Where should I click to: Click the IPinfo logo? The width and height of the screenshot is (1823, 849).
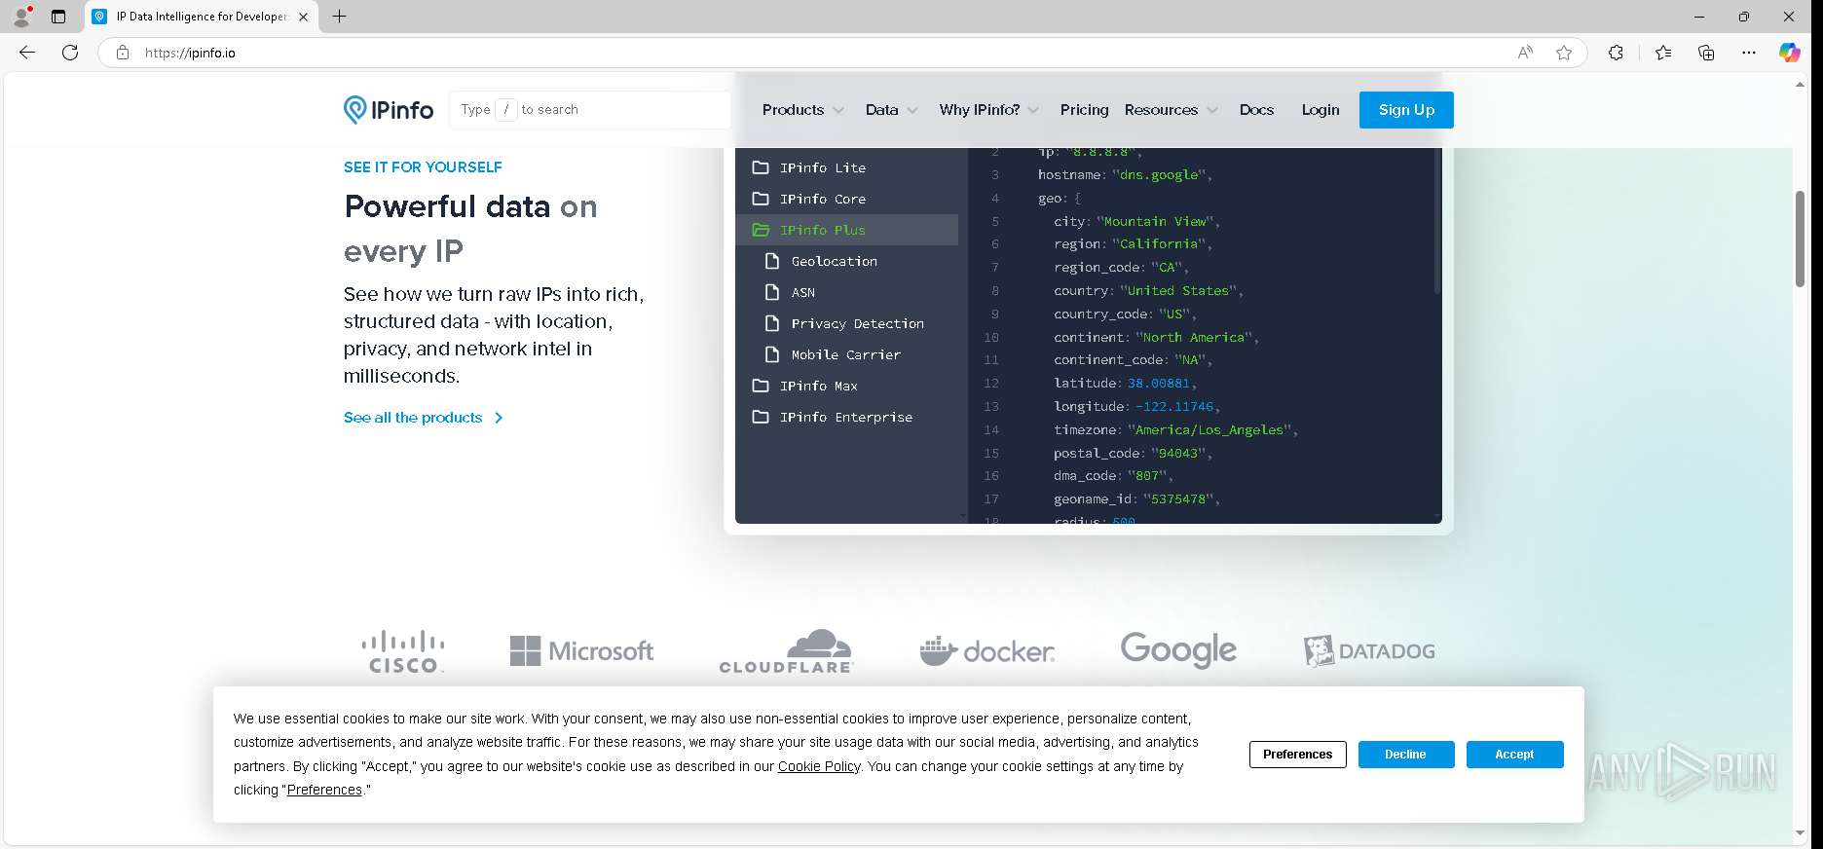click(389, 110)
